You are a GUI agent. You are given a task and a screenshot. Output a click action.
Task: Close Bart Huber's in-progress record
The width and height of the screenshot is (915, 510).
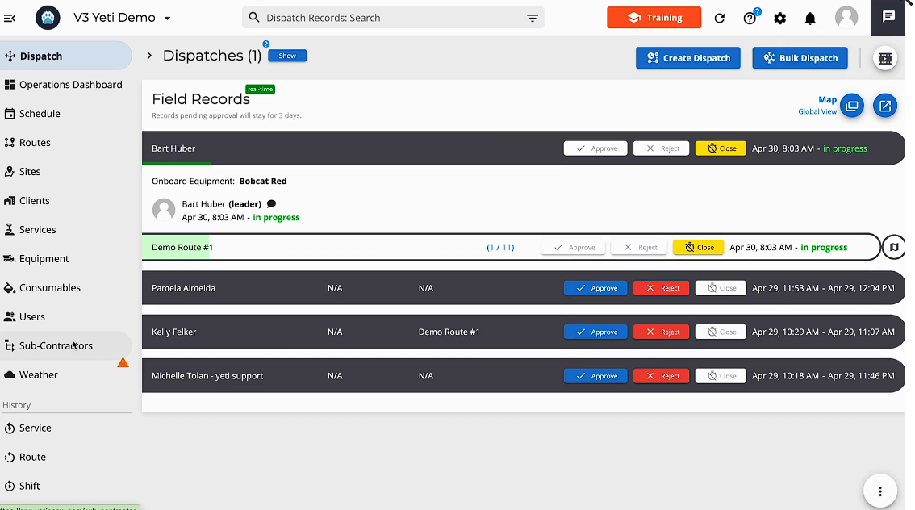tap(720, 148)
